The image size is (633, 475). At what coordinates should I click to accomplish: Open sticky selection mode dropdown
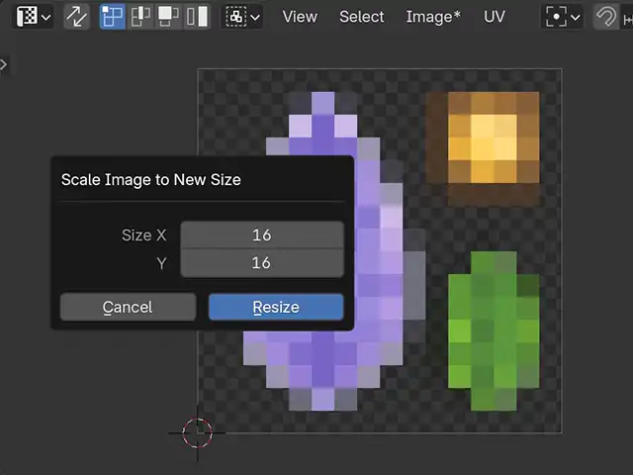[x=242, y=17]
